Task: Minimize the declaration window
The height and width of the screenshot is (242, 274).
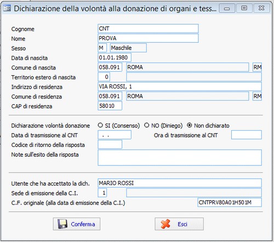Action: click(x=227, y=8)
